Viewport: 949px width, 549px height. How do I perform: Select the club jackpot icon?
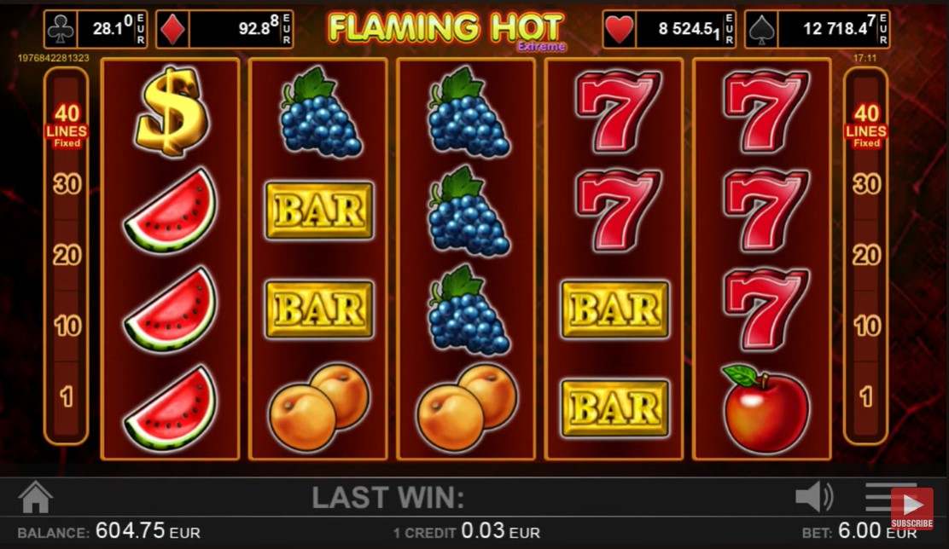61,29
